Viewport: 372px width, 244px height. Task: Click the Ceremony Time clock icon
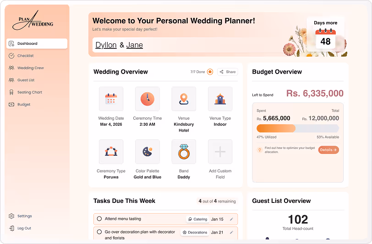click(x=148, y=99)
